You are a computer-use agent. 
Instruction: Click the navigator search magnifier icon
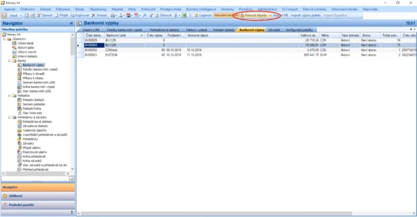coord(71,179)
